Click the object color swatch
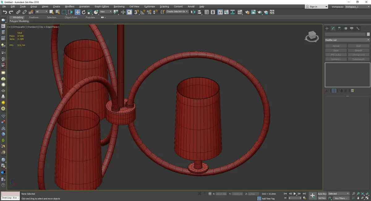 click(x=368, y=34)
